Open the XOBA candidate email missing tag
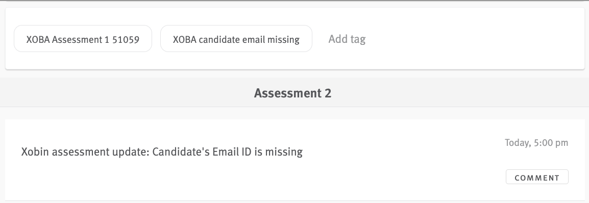 [x=236, y=39]
